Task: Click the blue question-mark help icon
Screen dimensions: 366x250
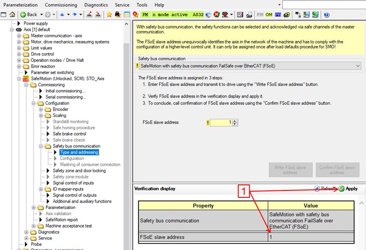Action: coord(326,15)
